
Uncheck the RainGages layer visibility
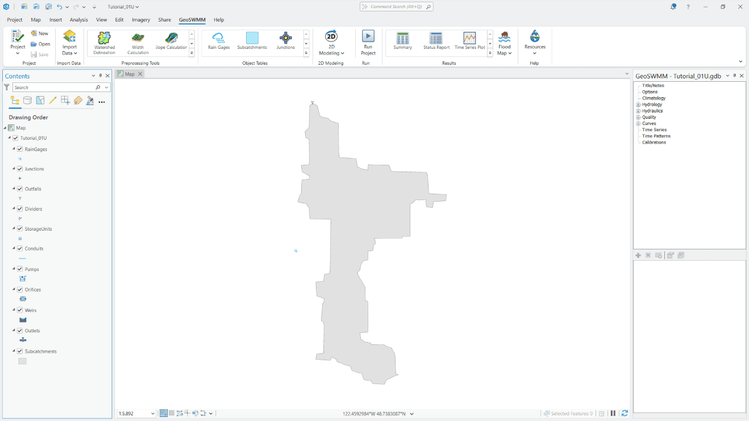pyautogui.click(x=20, y=149)
